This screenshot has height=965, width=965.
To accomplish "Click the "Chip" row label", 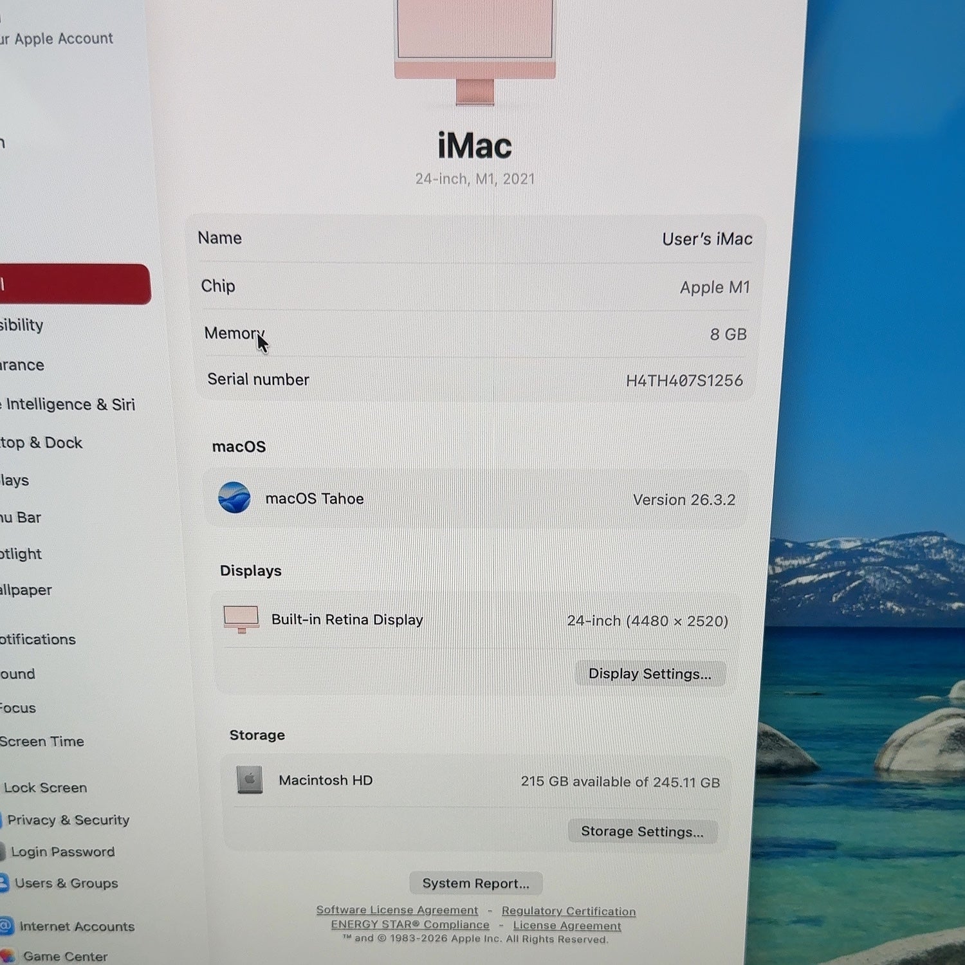I will pos(218,286).
